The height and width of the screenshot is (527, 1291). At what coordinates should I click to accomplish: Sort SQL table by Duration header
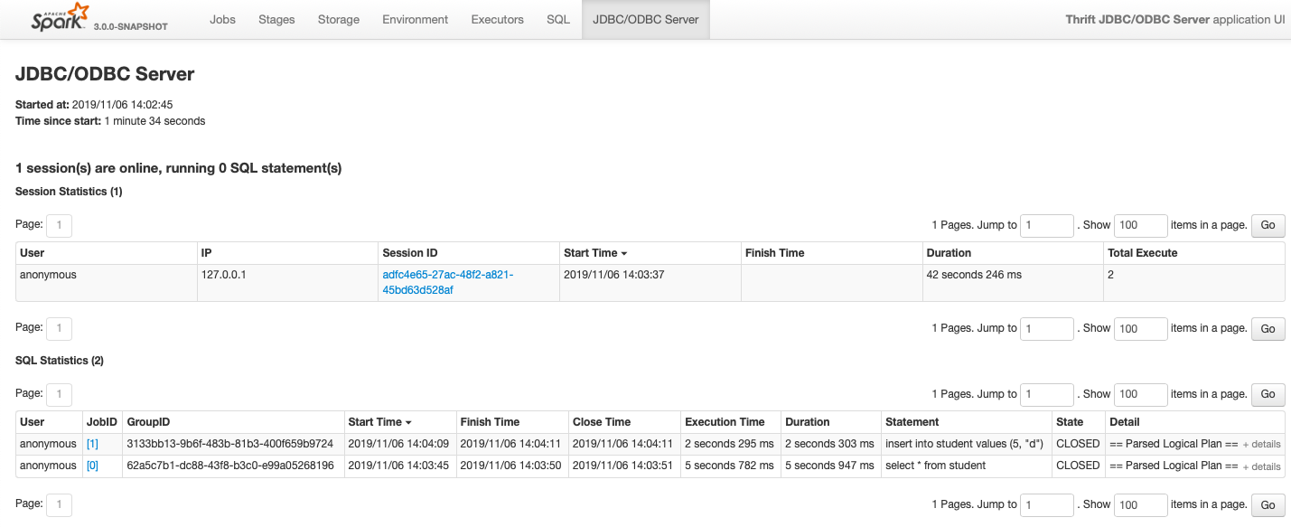[x=807, y=422]
